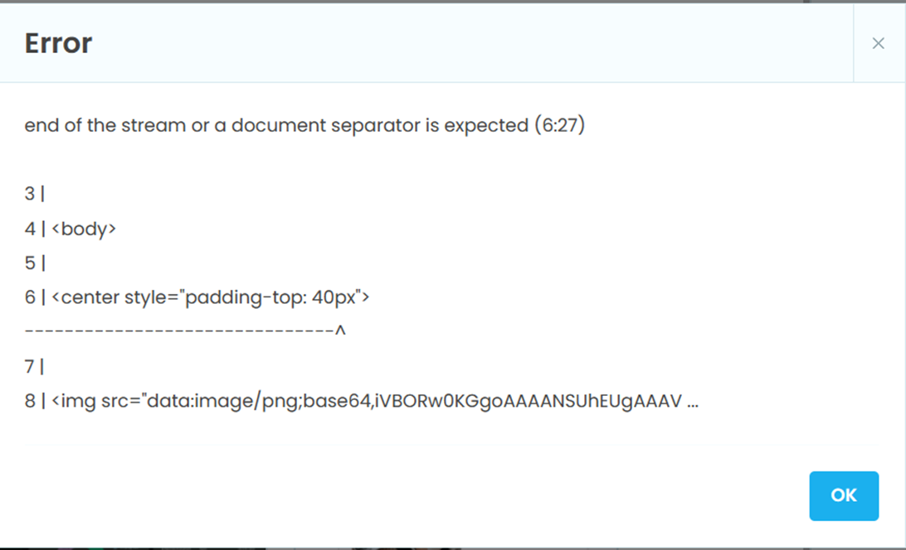
Task: Click the line number 6 label
Action: click(30, 297)
